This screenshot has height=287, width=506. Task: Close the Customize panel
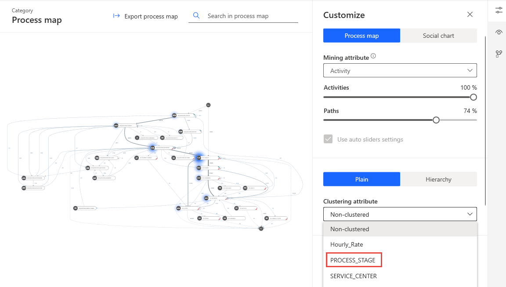tap(470, 15)
